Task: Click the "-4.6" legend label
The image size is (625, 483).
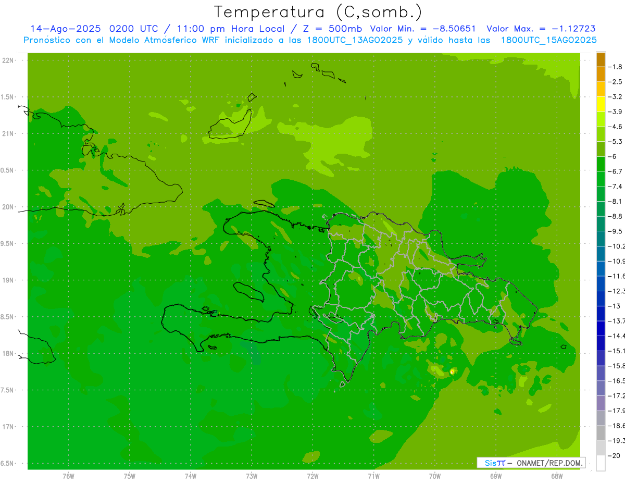Action: coord(616,127)
